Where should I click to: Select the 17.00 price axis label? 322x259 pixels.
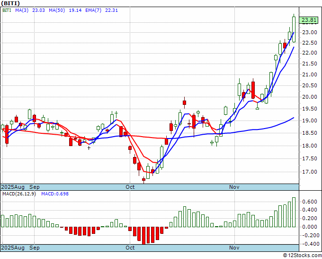tap(310, 172)
